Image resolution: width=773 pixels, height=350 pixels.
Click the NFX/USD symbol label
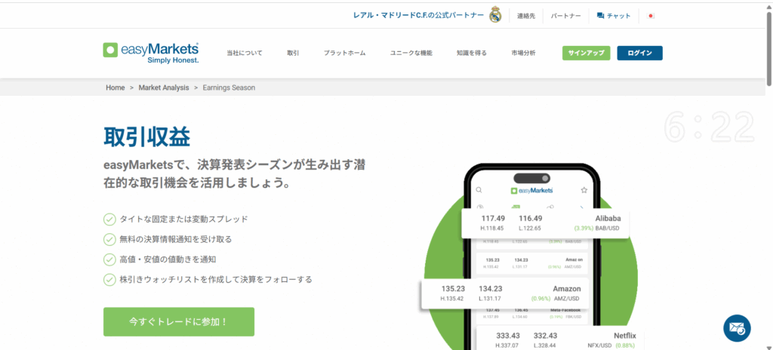[x=600, y=345]
